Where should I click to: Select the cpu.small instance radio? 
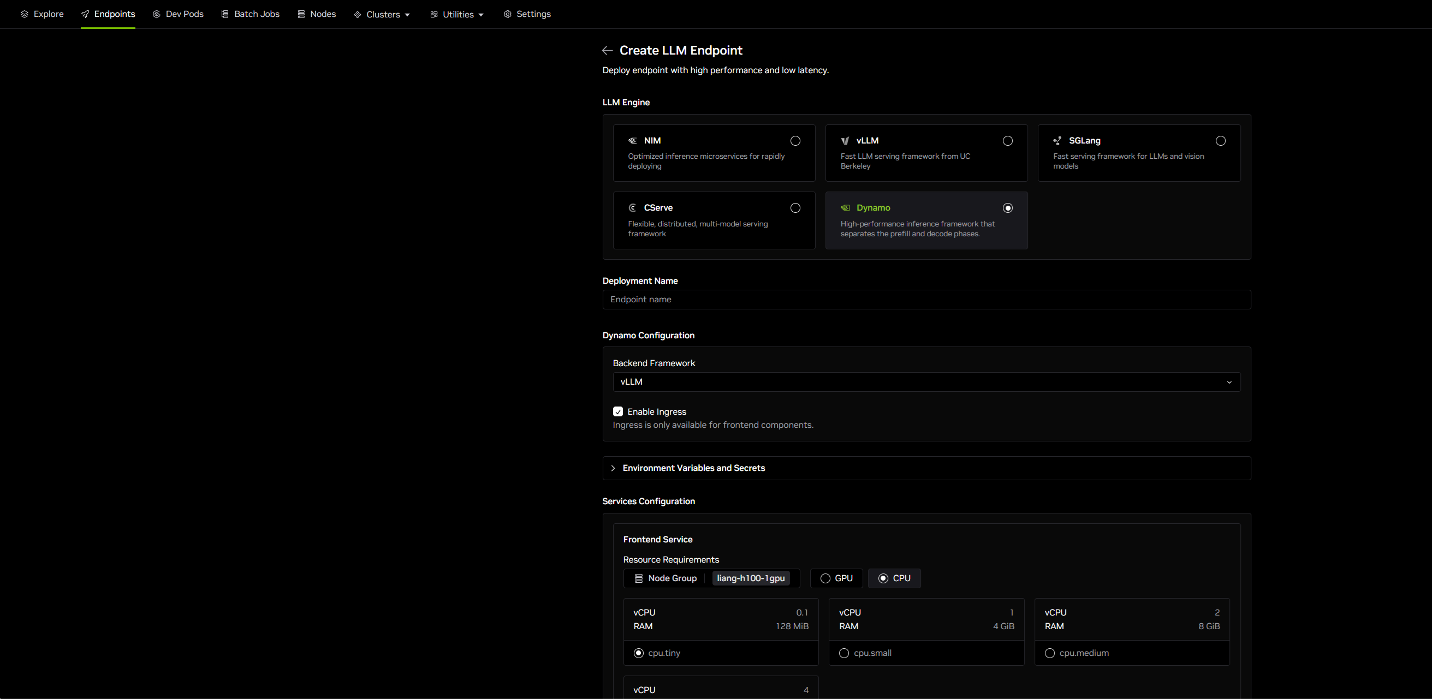coord(844,653)
